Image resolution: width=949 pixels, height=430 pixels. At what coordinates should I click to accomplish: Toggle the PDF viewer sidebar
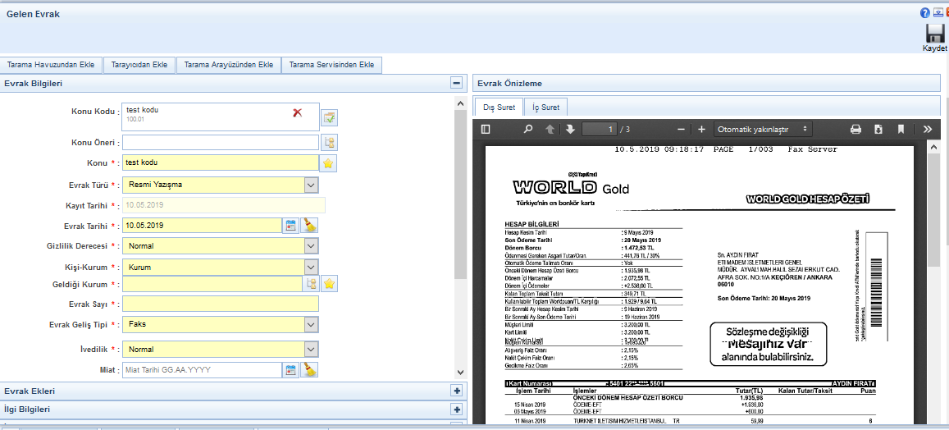(486, 130)
